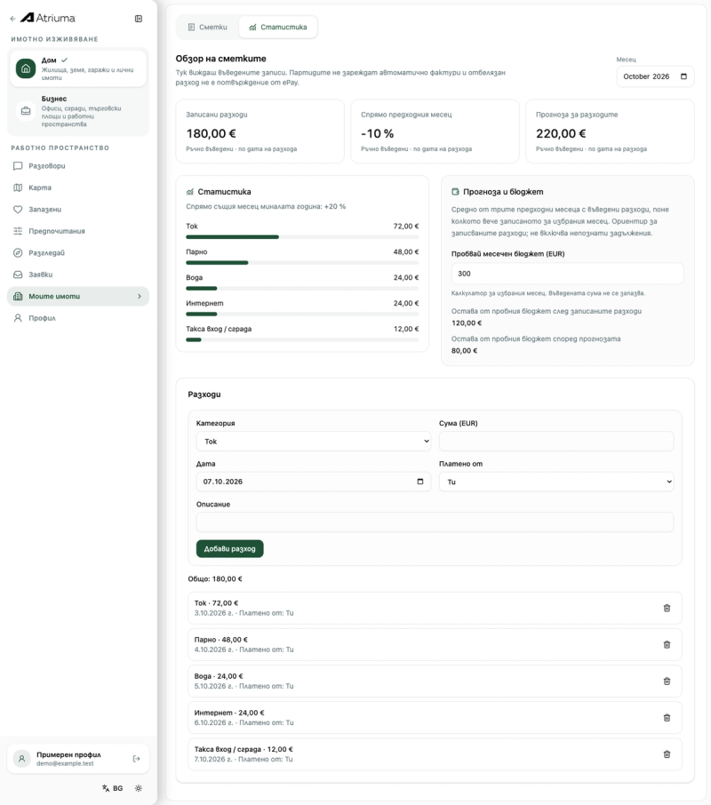Open the Платено от dropdown
Viewport: 711px width, 805px height.
click(x=556, y=482)
